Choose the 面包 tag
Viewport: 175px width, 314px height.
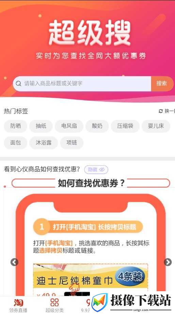16,143
